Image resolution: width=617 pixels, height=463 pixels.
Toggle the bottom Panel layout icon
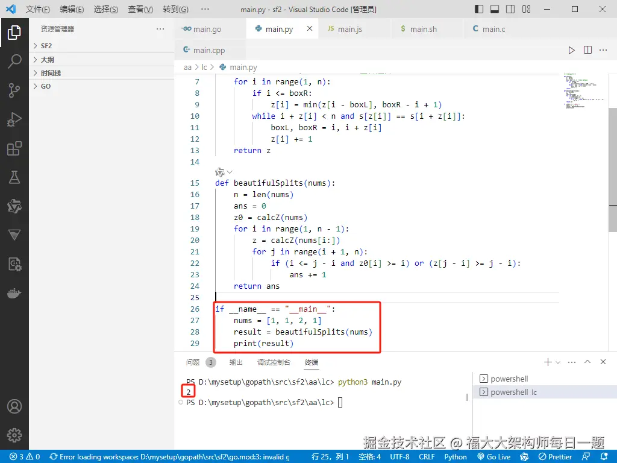click(495, 9)
